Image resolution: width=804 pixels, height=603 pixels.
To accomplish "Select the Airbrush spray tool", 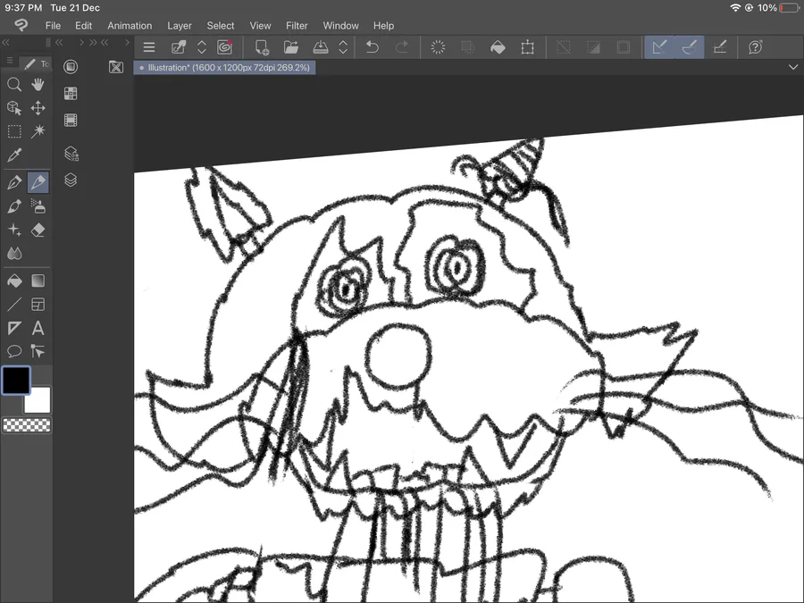I will click(38, 206).
